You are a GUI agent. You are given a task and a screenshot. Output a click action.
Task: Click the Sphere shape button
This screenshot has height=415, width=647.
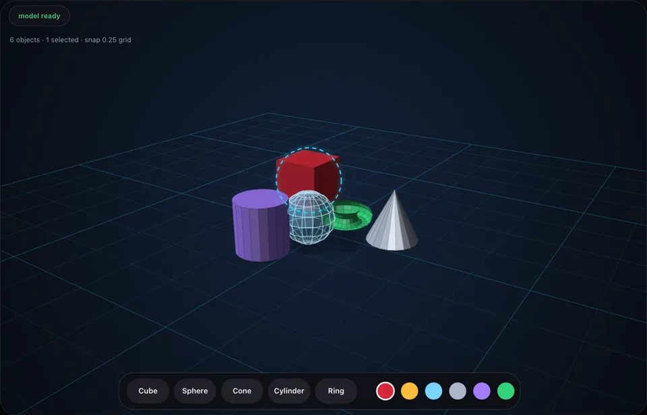coord(195,391)
